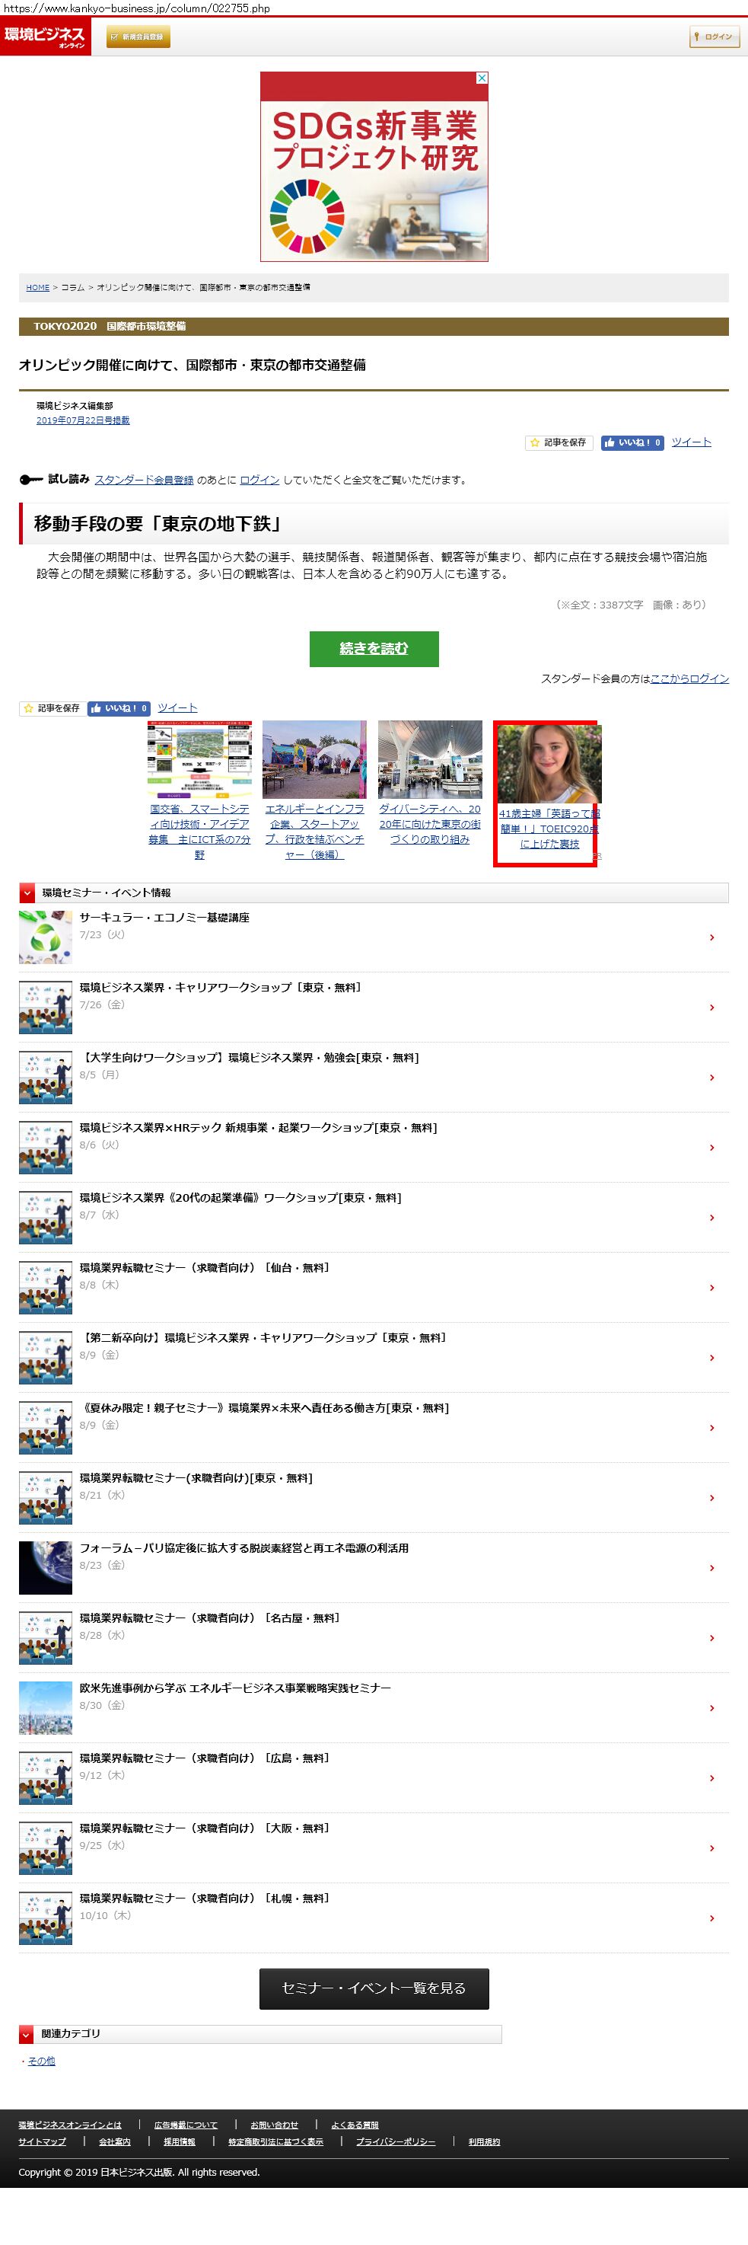The height and width of the screenshot is (2245, 748).
Task: Save article via bottom 記事を保存 star button
Action: tap(52, 708)
